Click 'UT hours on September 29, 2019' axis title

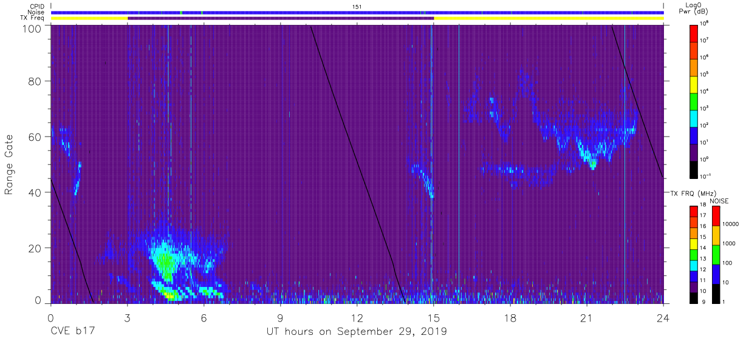coord(357,331)
